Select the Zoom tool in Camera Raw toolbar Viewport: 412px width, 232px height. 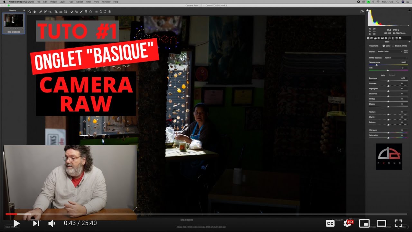coord(30,12)
